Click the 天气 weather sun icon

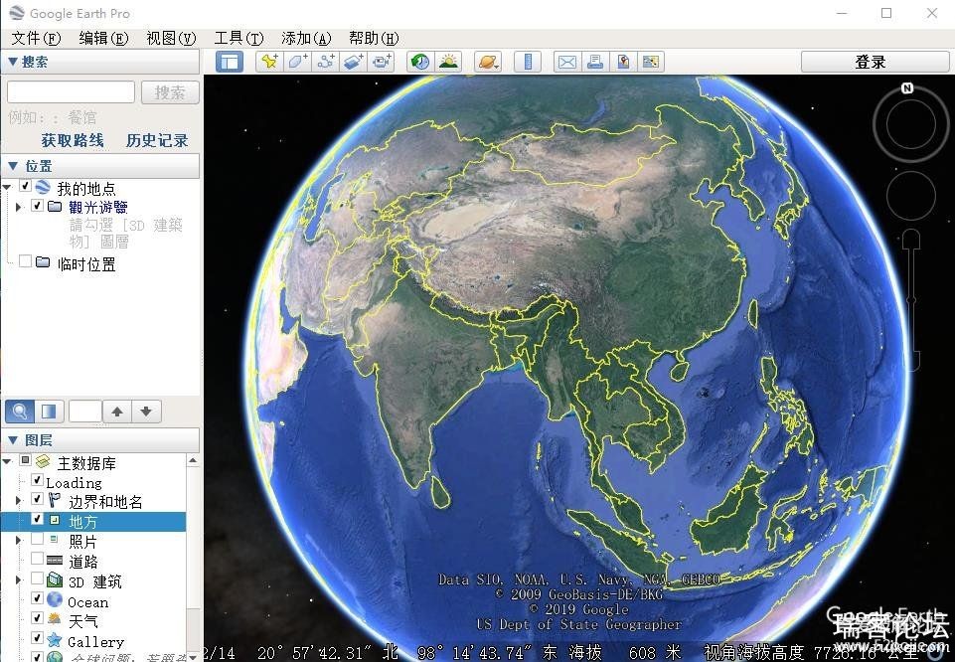pos(55,620)
